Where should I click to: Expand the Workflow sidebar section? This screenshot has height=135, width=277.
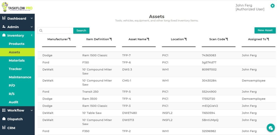32,110
